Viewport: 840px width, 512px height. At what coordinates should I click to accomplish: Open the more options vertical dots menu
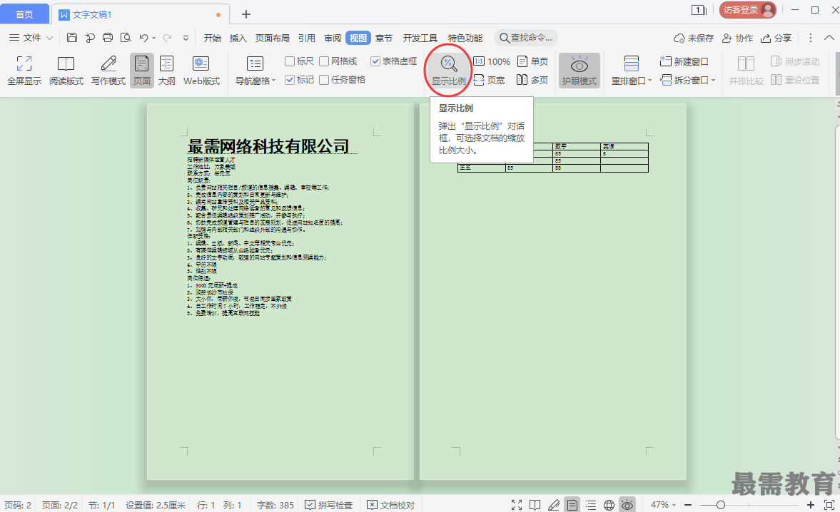(x=811, y=38)
